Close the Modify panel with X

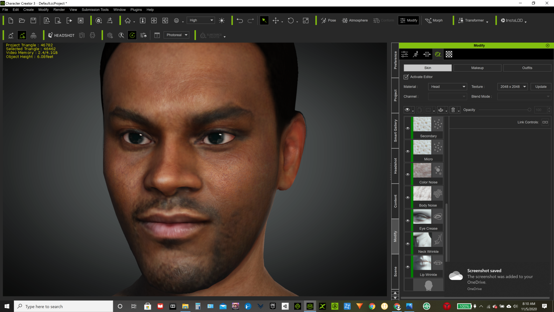coord(547,45)
